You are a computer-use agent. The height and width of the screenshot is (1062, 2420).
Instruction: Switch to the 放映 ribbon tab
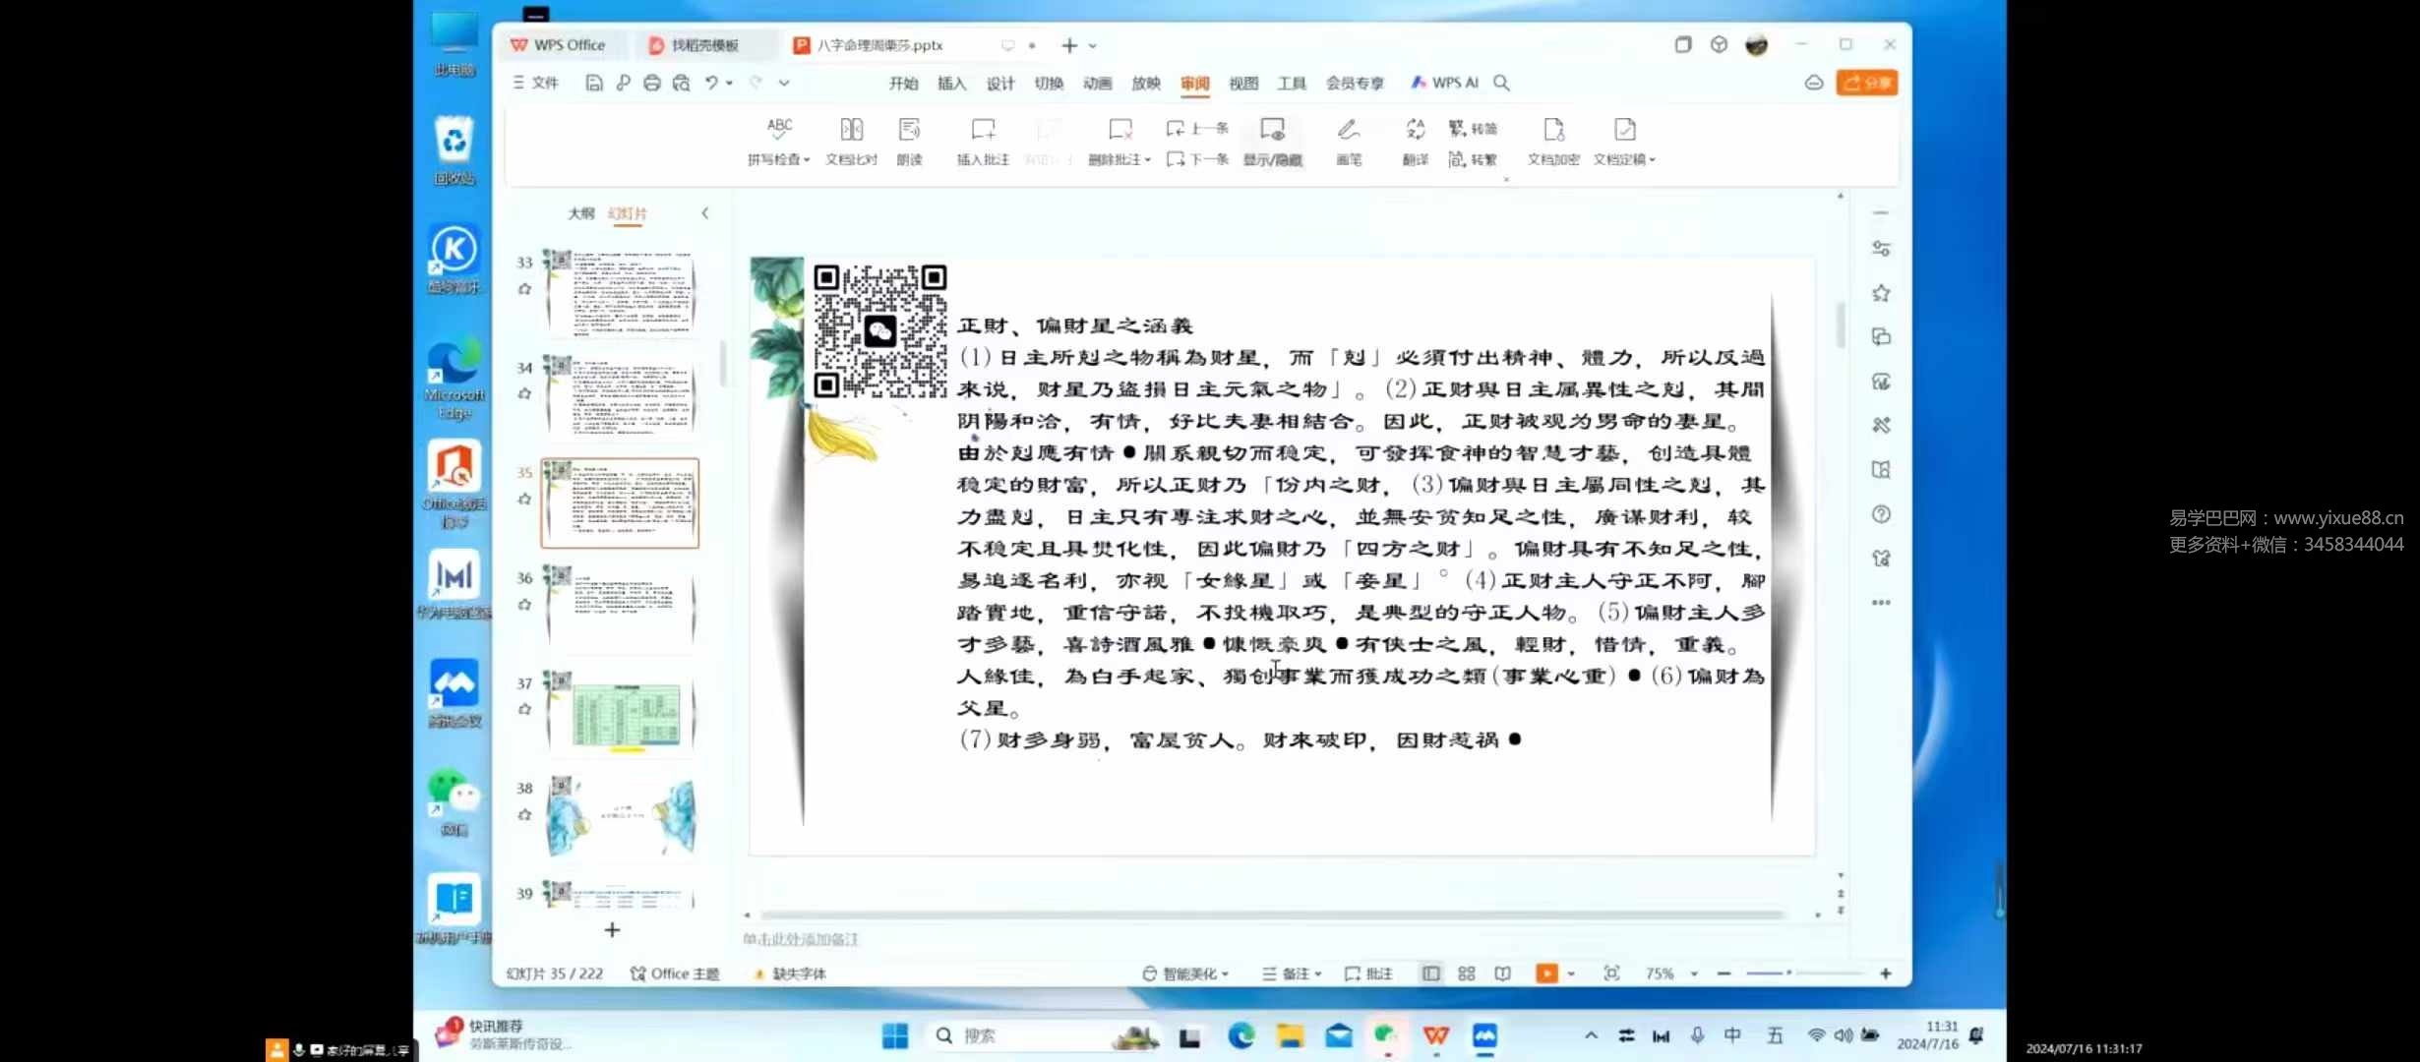tap(1145, 84)
